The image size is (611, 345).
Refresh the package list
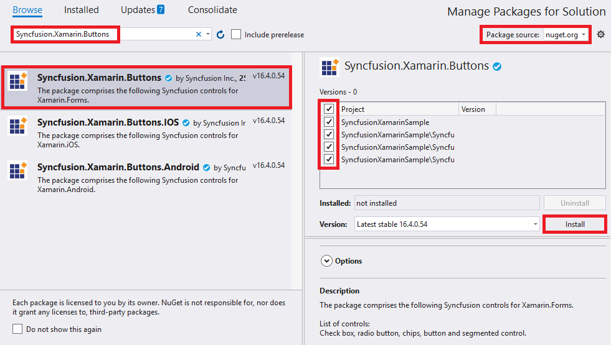[x=220, y=35]
